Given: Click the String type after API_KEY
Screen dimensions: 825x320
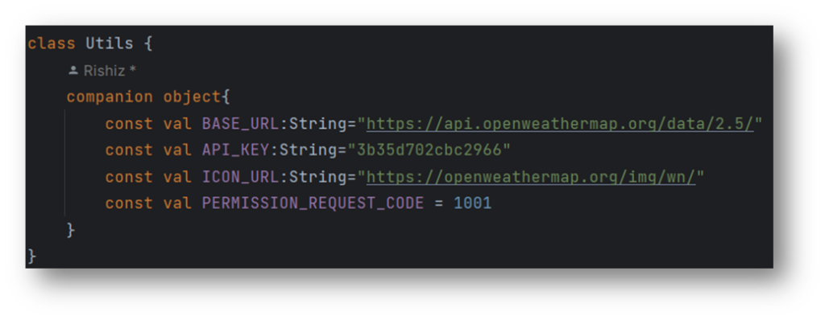Looking at the screenshot, I should point(308,151).
